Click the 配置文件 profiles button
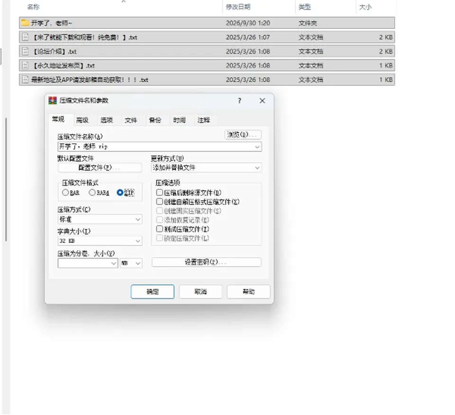455x415 pixels. tap(100, 167)
